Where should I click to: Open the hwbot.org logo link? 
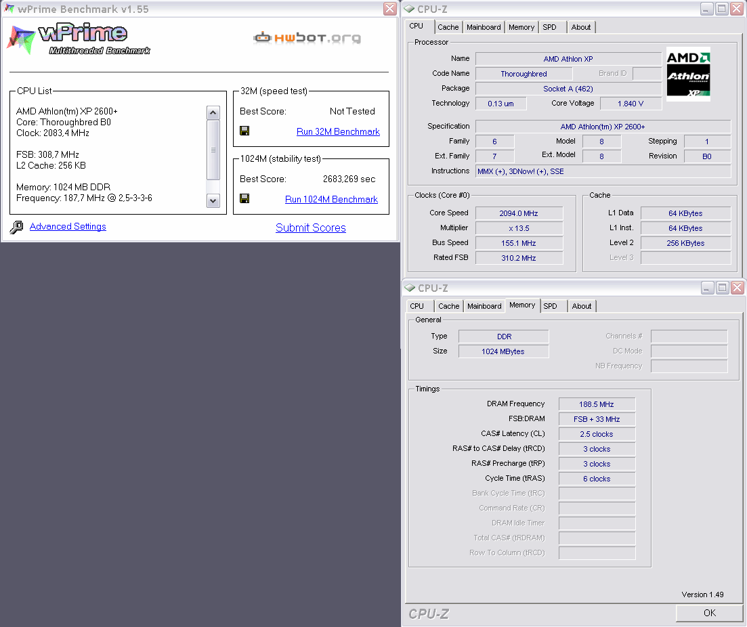tap(307, 38)
